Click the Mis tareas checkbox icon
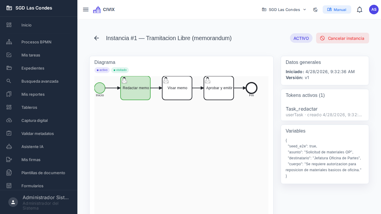 pos(9,55)
